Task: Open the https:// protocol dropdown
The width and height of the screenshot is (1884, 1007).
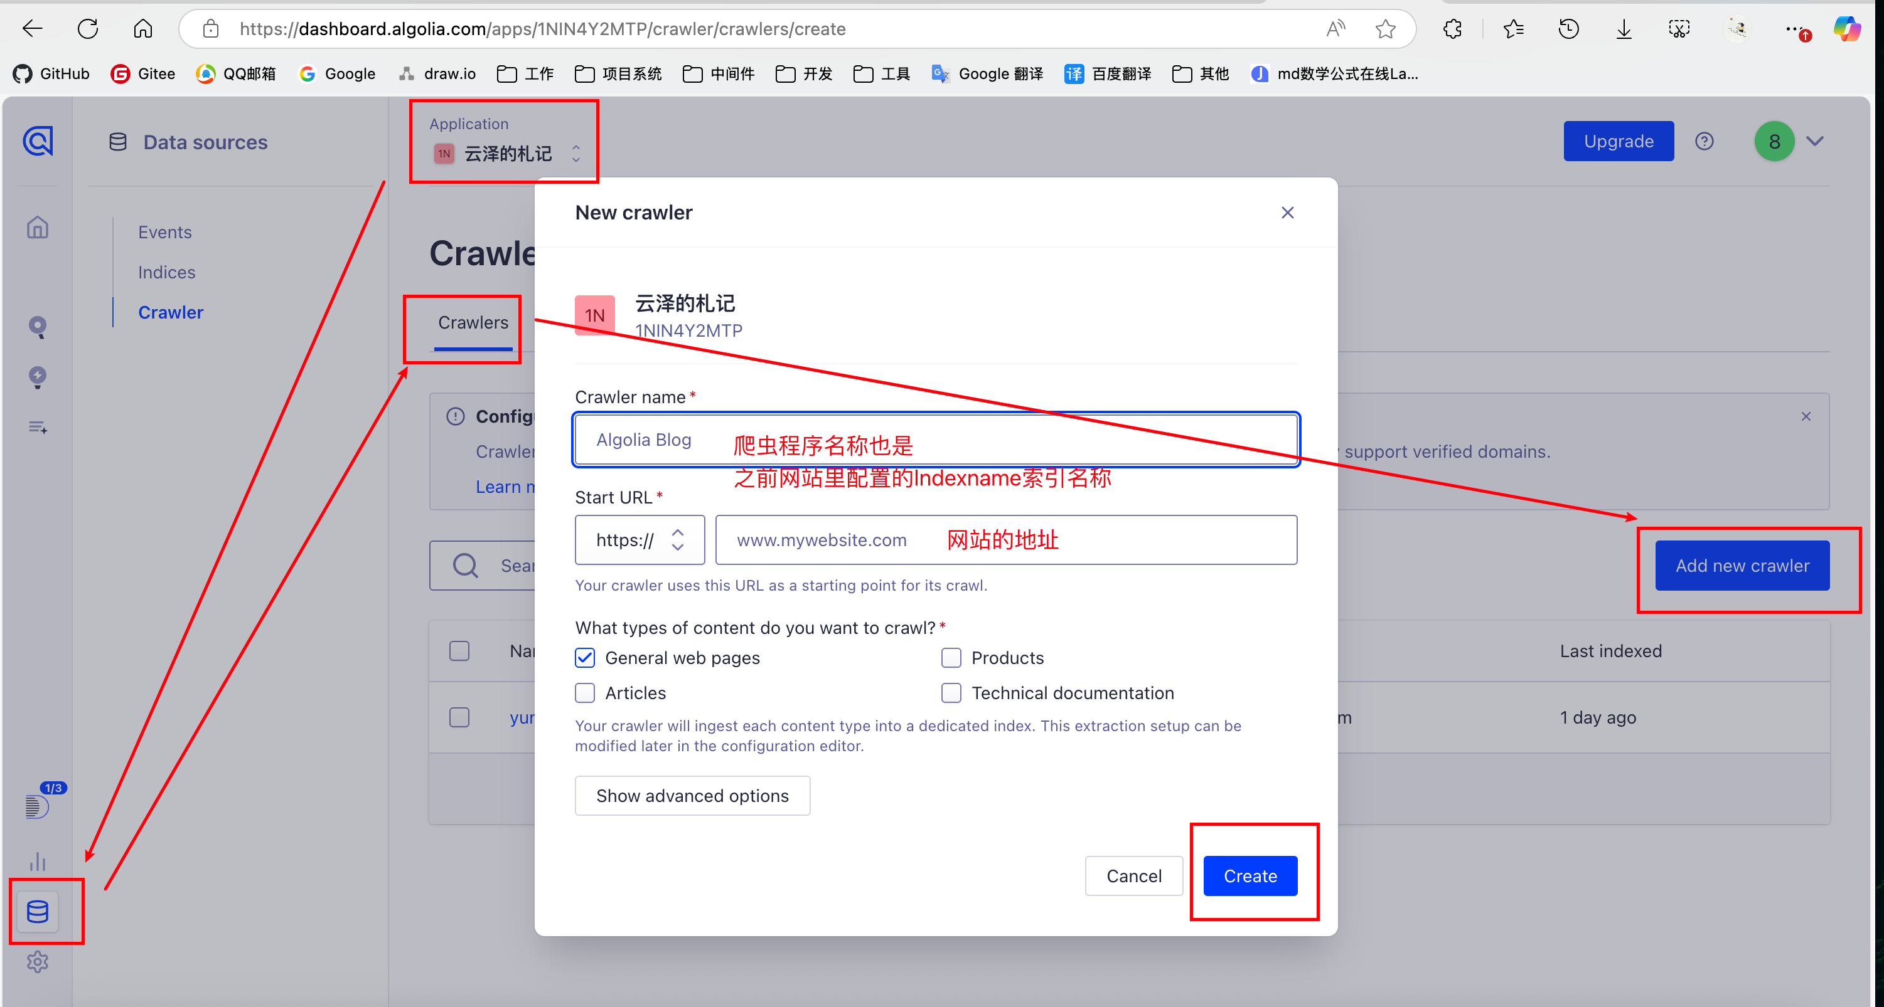Action: (640, 540)
